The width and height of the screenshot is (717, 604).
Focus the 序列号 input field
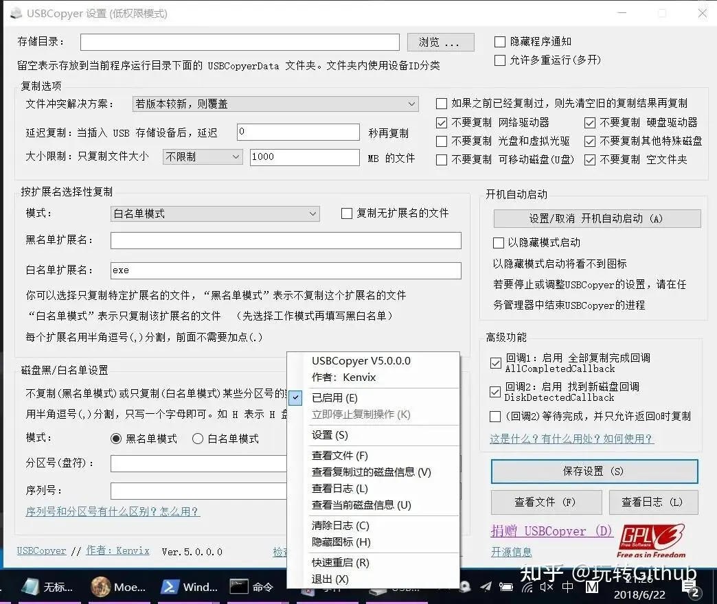[198, 491]
